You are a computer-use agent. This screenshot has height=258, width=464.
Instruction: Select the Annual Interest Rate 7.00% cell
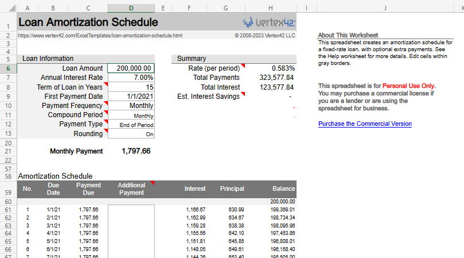pyautogui.click(x=131, y=78)
